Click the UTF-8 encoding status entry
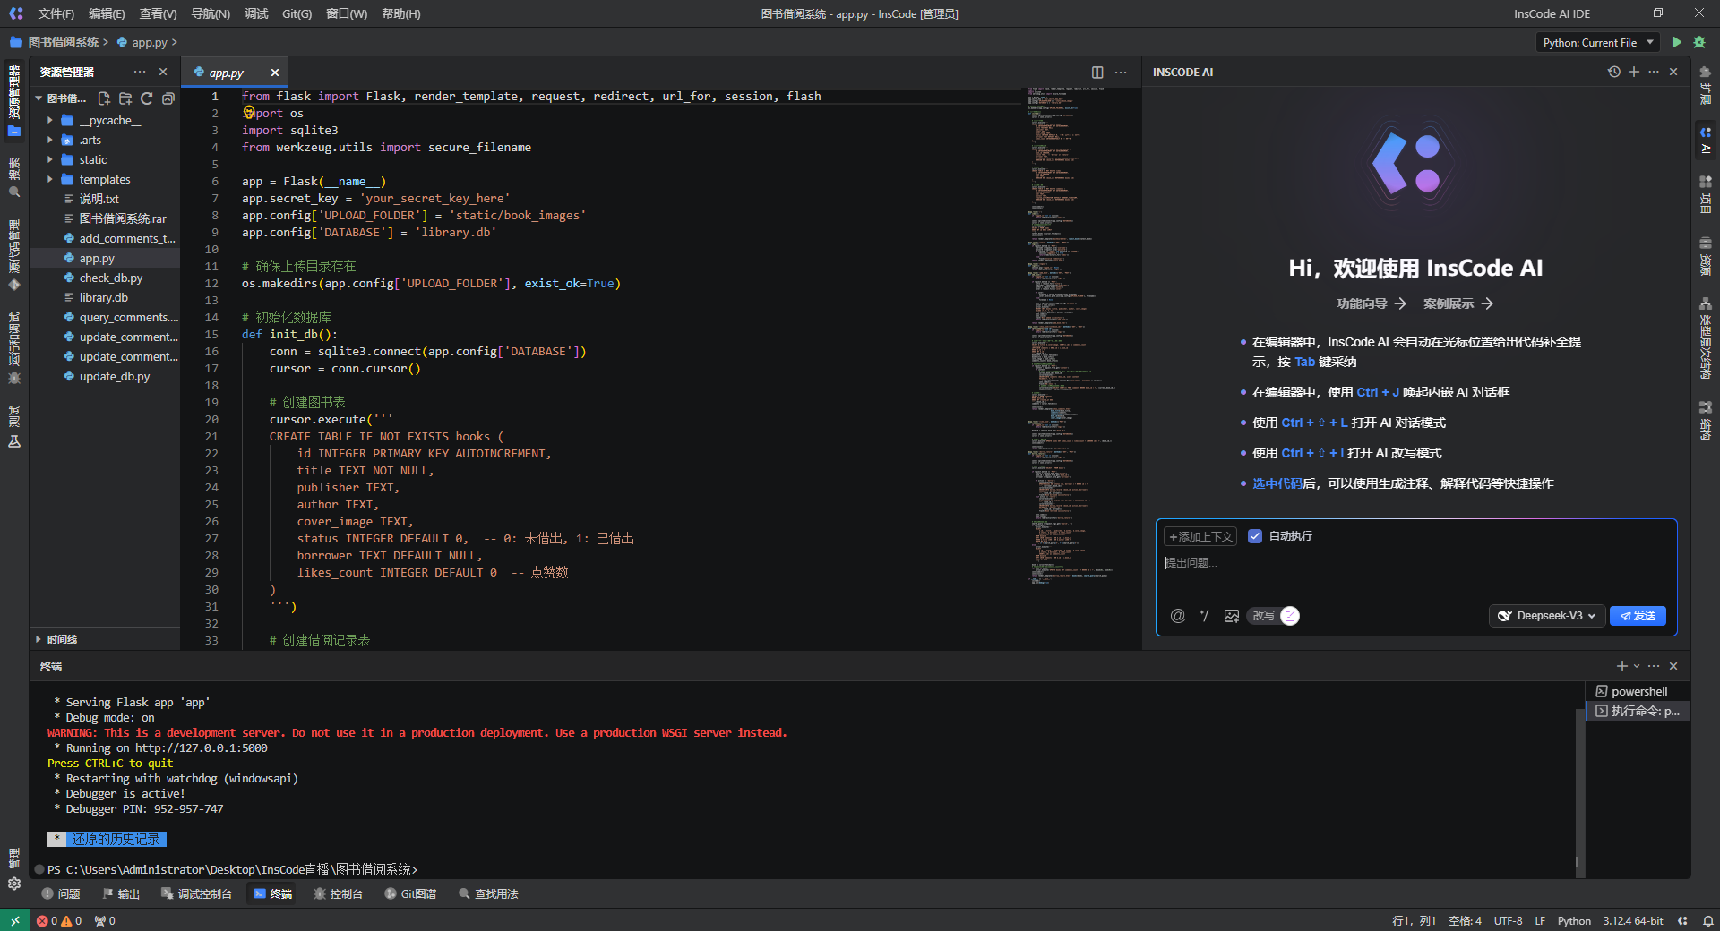The image size is (1720, 931). (1508, 920)
